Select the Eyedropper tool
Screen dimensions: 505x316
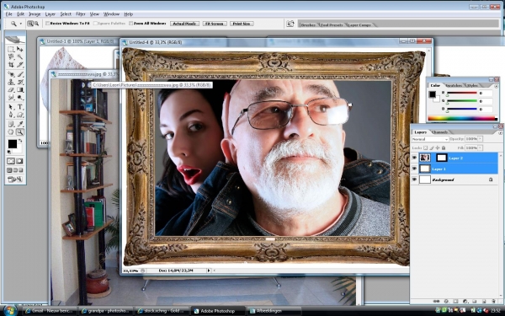click(x=20, y=124)
